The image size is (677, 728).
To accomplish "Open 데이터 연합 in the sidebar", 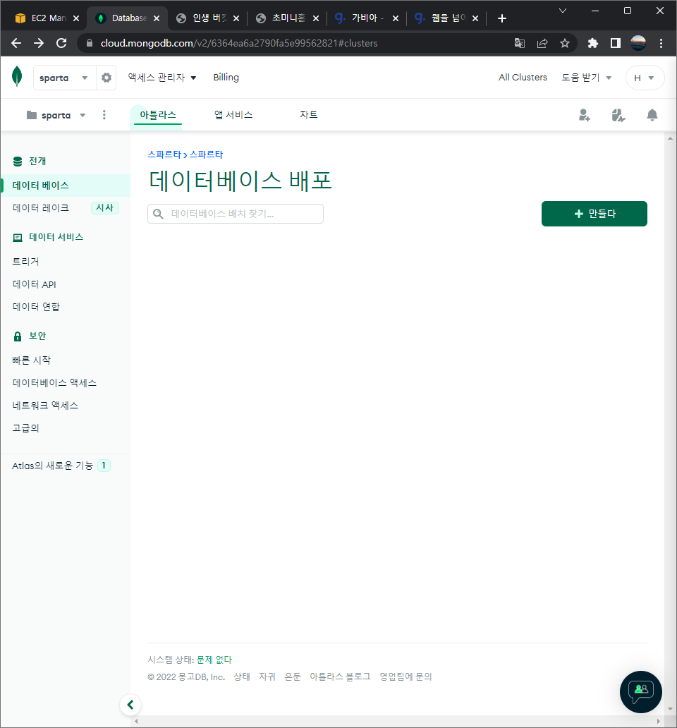I will [x=36, y=307].
